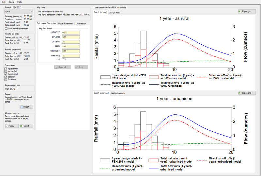Export grid for the rural graph
The image size is (261, 176).
(x=247, y=11)
